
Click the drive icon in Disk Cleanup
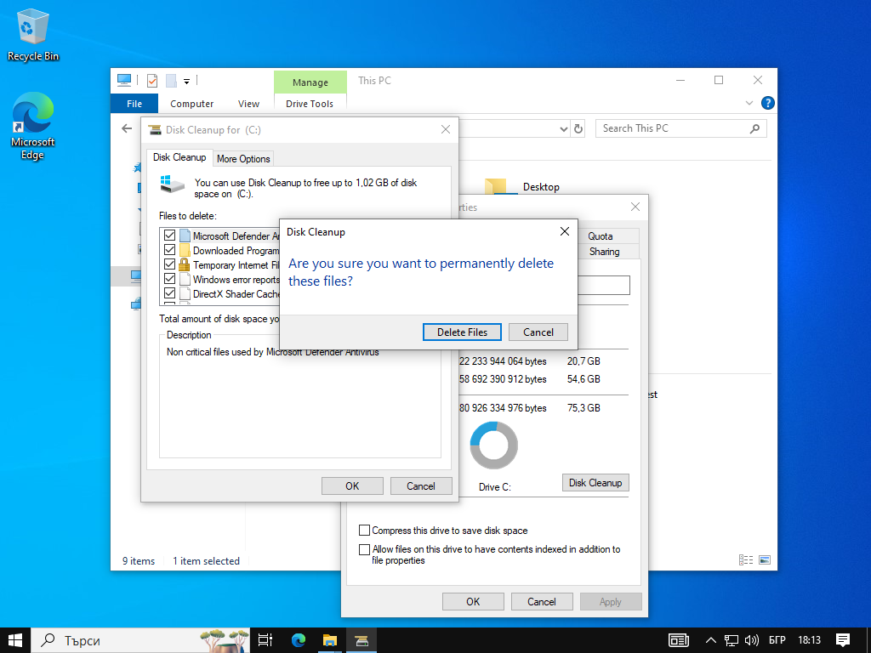click(172, 185)
